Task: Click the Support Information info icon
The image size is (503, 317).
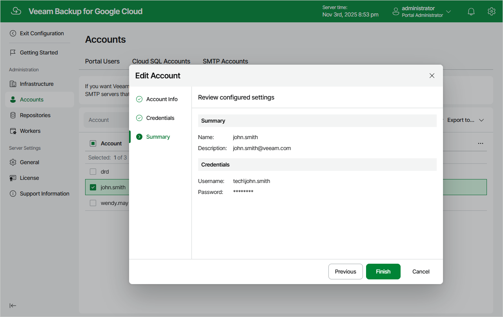Action: point(13,194)
